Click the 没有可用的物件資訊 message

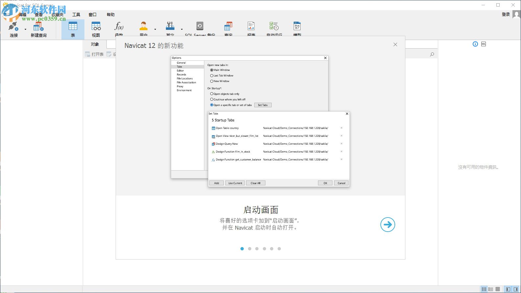click(x=479, y=167)
